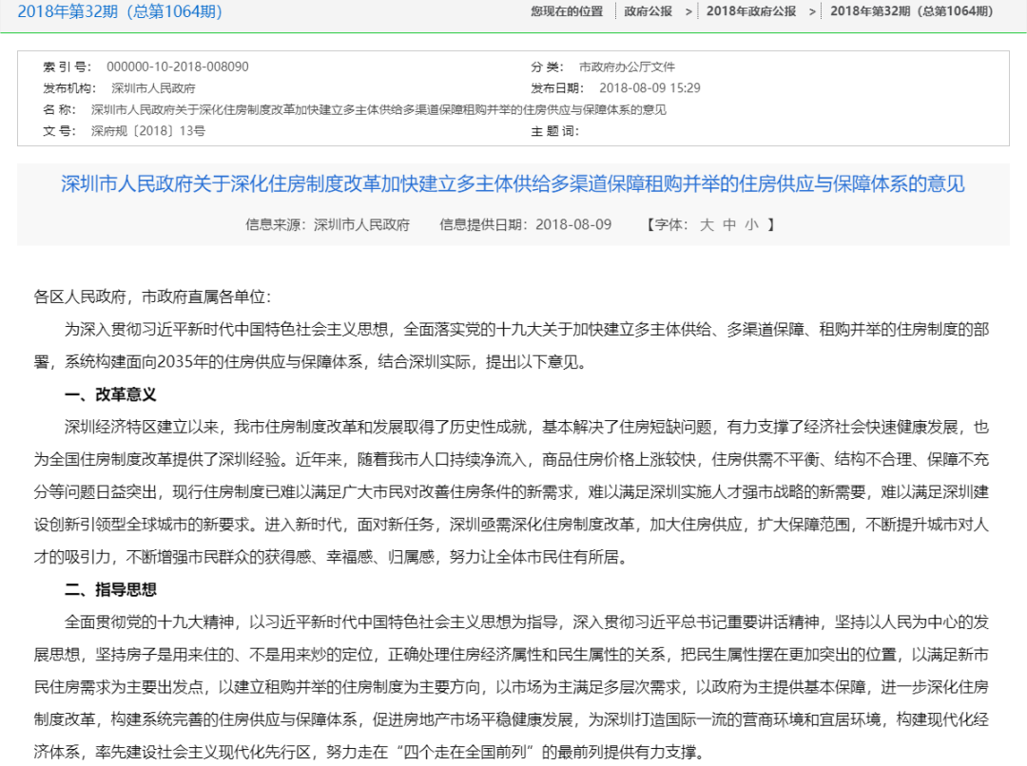Click the 信息提供日期：2018-08-09 text
The height and width of the screenshot is (766, 1027).
coord(525,224)
